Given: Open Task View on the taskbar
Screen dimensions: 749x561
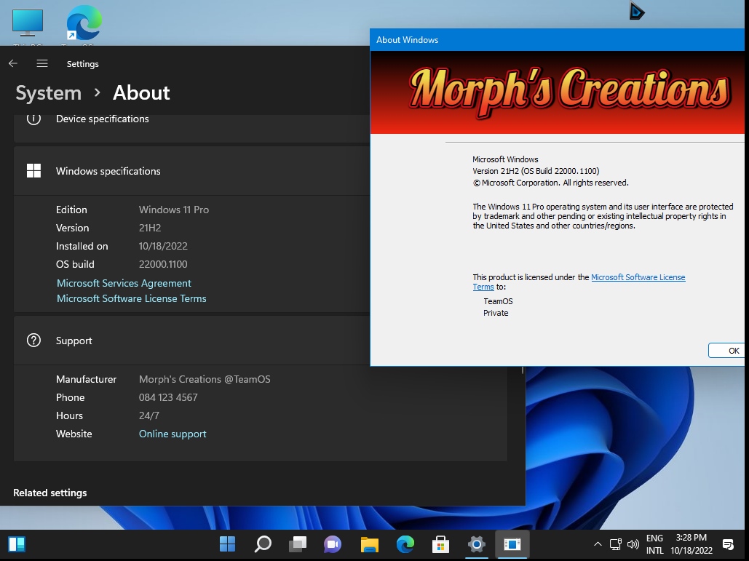Looking at the screenshot, I should coord(298,544).
